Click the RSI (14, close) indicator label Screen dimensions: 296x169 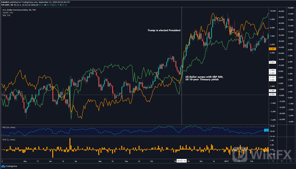[9, 127]
